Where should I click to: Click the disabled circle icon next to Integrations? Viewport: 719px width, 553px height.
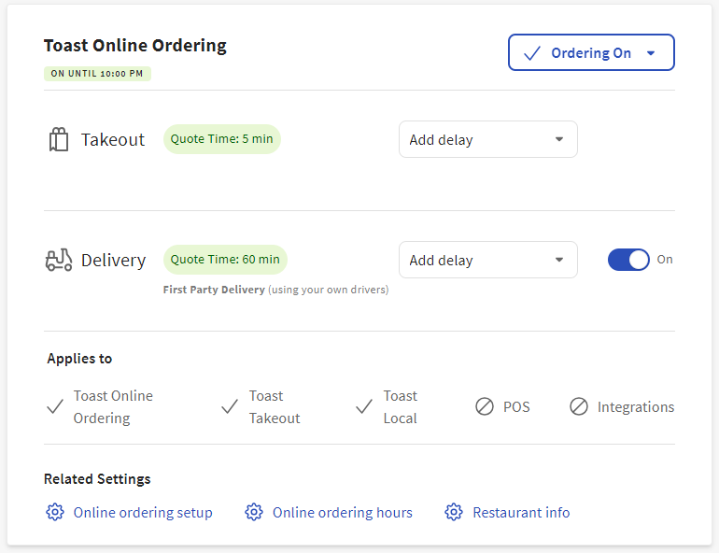579,407
